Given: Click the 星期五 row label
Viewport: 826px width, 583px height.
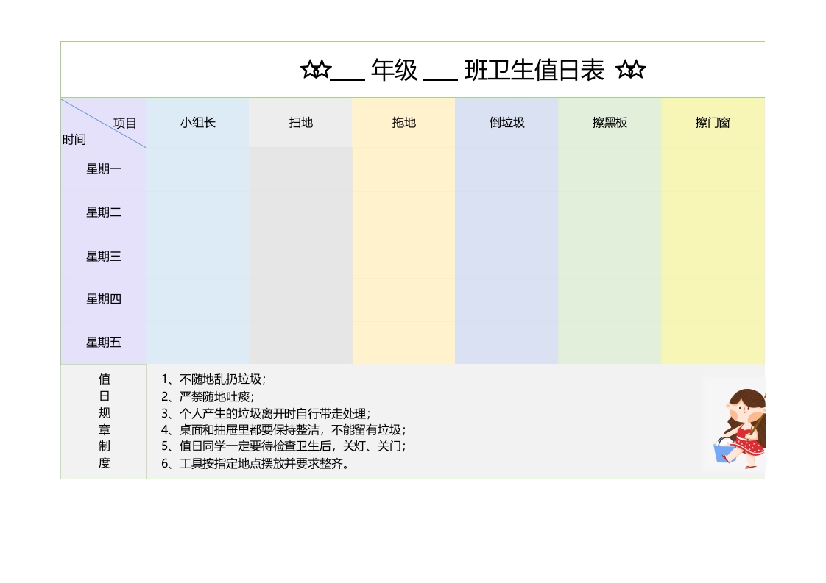Looking at the screenshot, I should (104, 343).
